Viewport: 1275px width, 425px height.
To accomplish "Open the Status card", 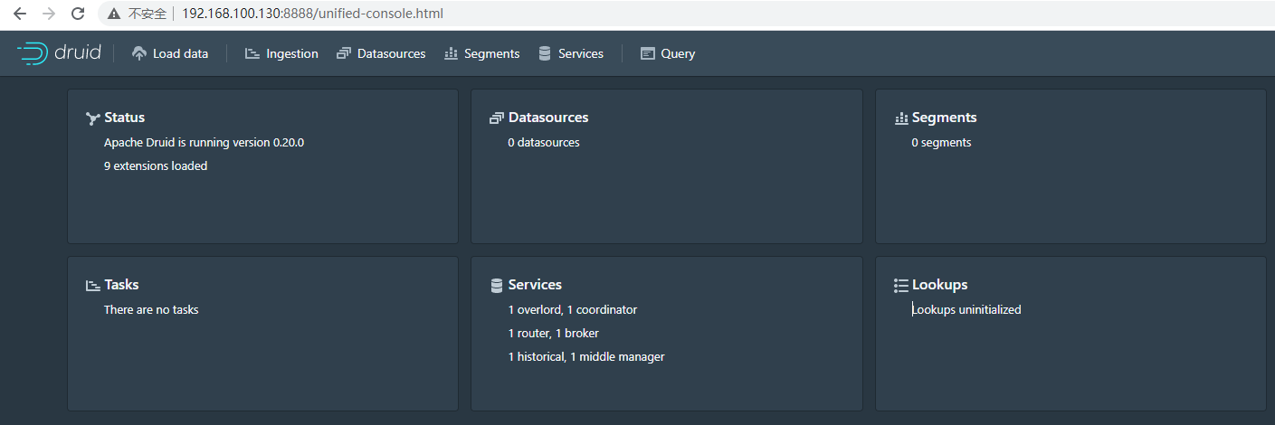I will click(x=262, y=166).
